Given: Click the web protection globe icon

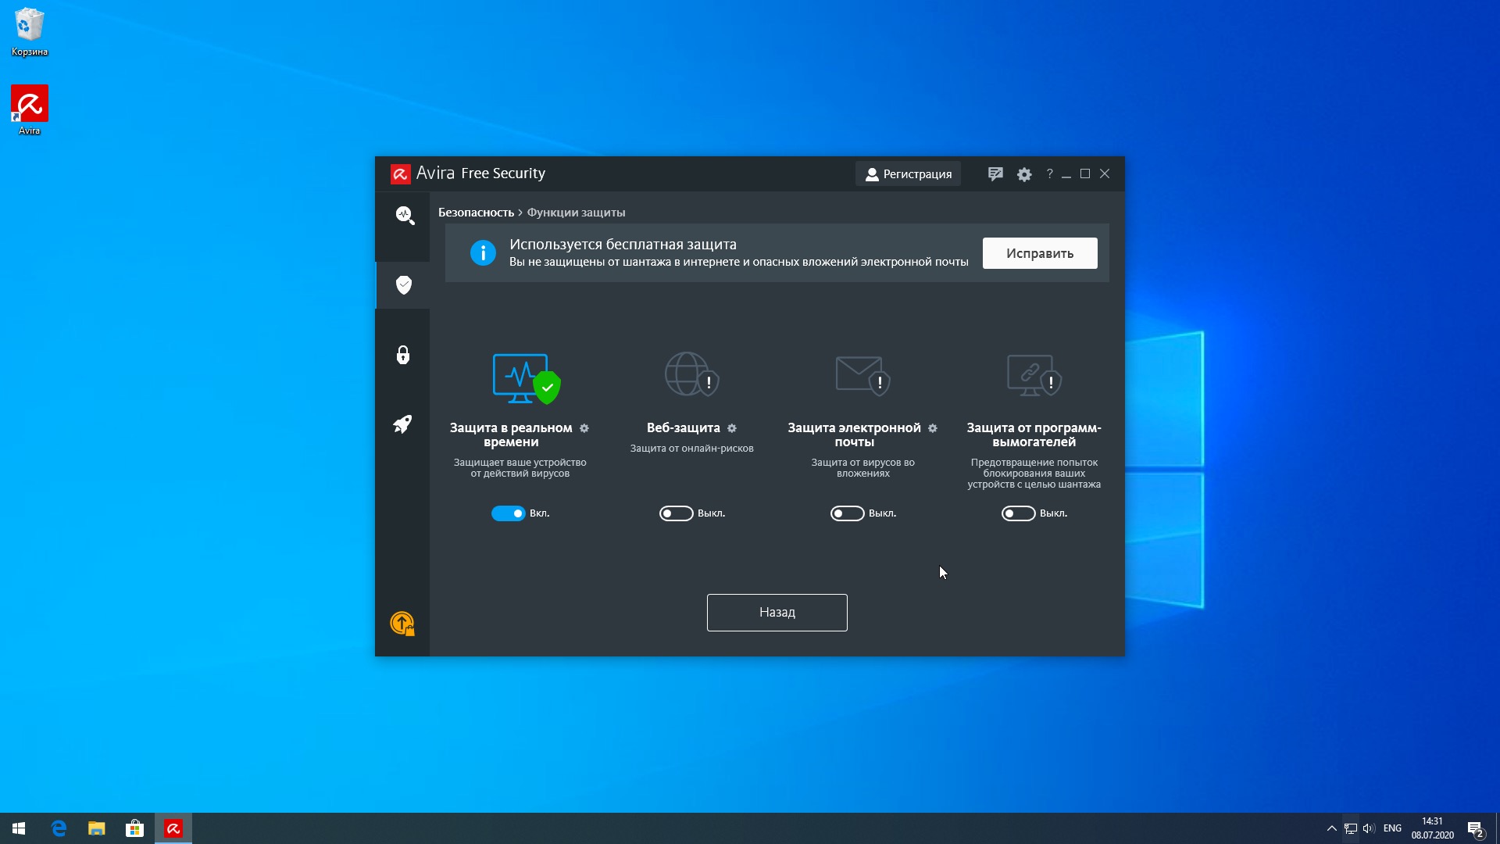Looking at the screenshot, I should pyautogui.click(x=691, y=374).
